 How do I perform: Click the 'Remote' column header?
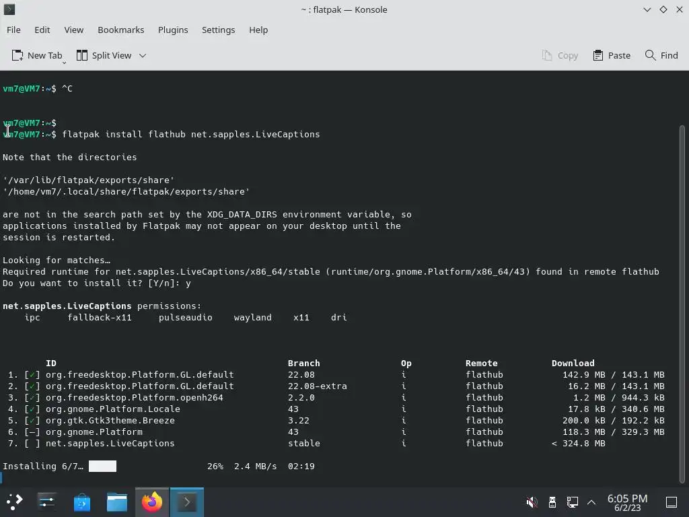point(482,363)
